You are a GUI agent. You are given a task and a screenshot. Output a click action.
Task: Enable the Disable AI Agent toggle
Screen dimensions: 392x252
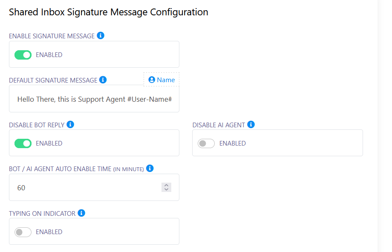pyautogui.click(x=206, y=143)
